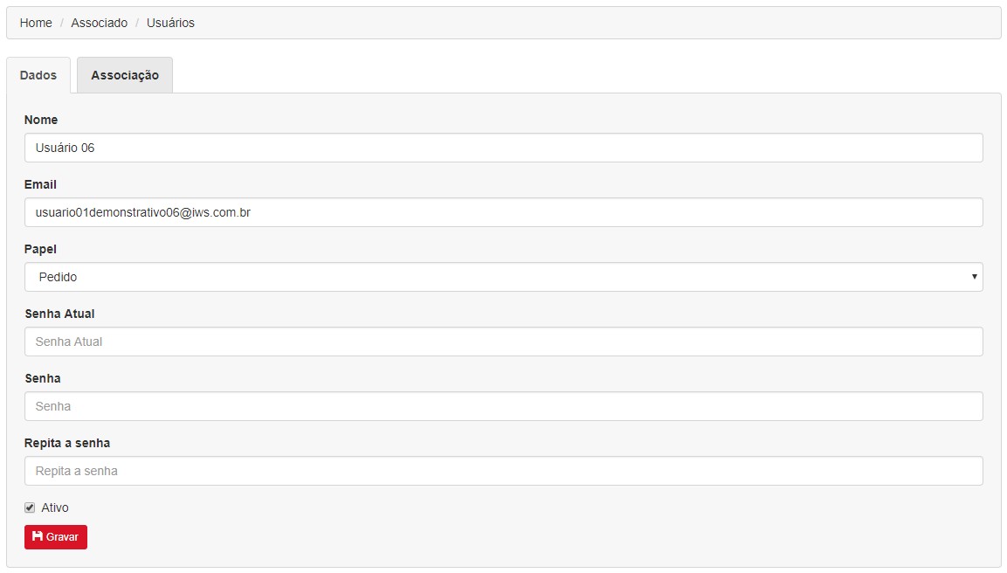
Task: Toggle the Ativo checkbox
Action: [x=30, y=507]
